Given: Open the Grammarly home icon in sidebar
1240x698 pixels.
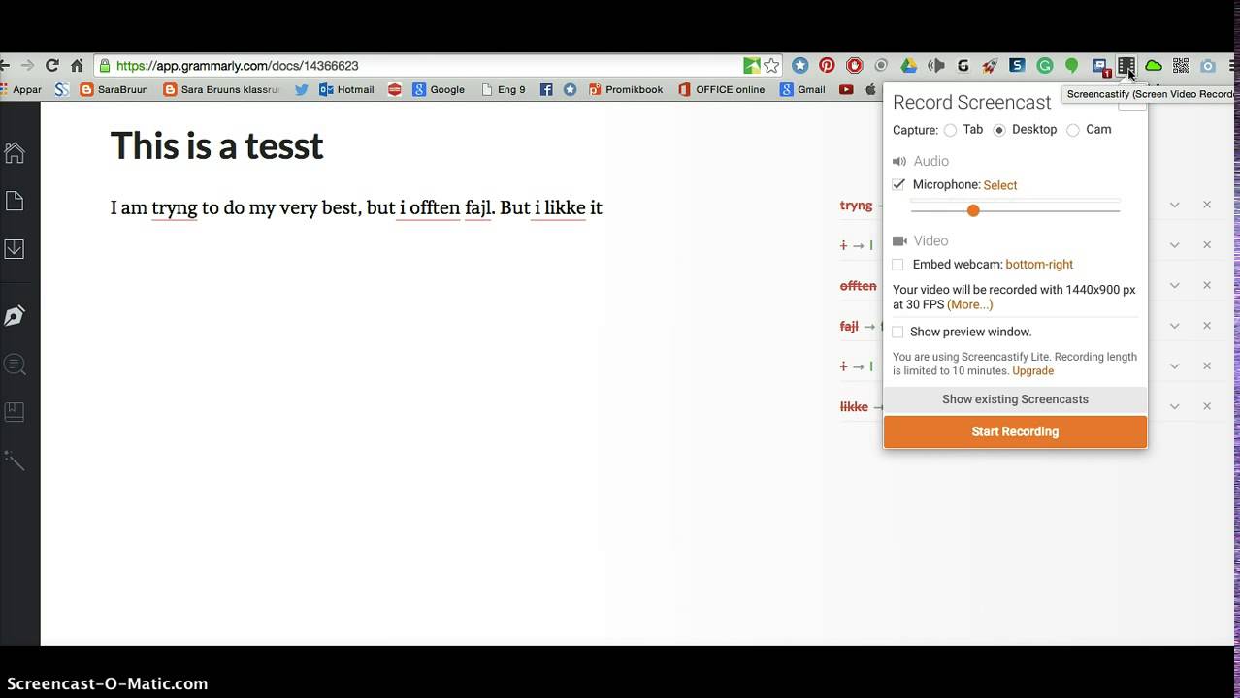Looking at the screenshot, I should pos(15,153).
